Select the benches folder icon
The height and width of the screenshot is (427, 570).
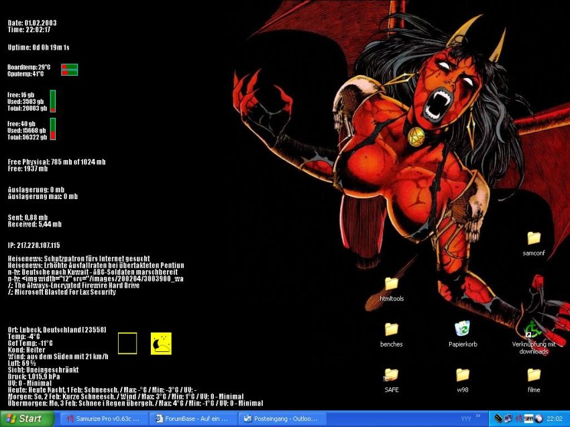pos(392,330)
